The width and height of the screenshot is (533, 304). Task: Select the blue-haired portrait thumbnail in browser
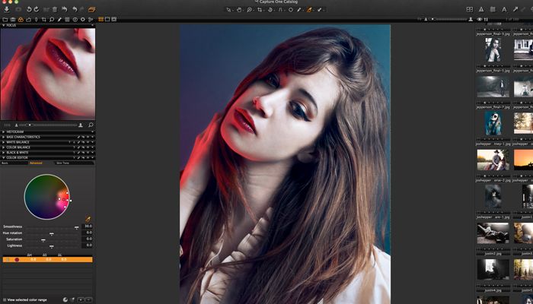pos(493,123)
